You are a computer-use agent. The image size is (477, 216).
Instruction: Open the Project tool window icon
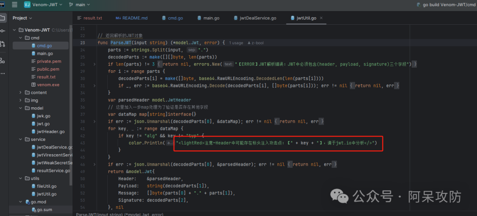pos(3,18)
